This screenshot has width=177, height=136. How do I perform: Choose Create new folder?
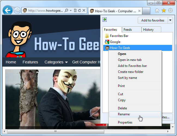point(135,72)
